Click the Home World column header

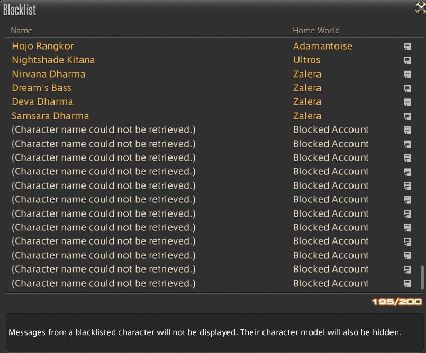tap(316, 31)
